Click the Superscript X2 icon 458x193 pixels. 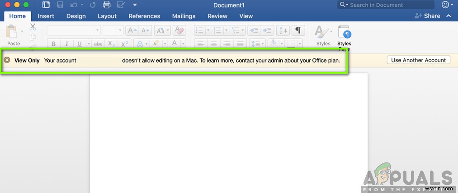[124, 44]
